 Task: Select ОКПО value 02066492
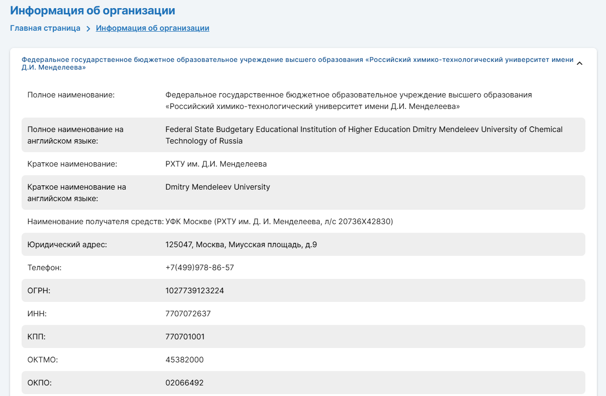pos(184,383)
